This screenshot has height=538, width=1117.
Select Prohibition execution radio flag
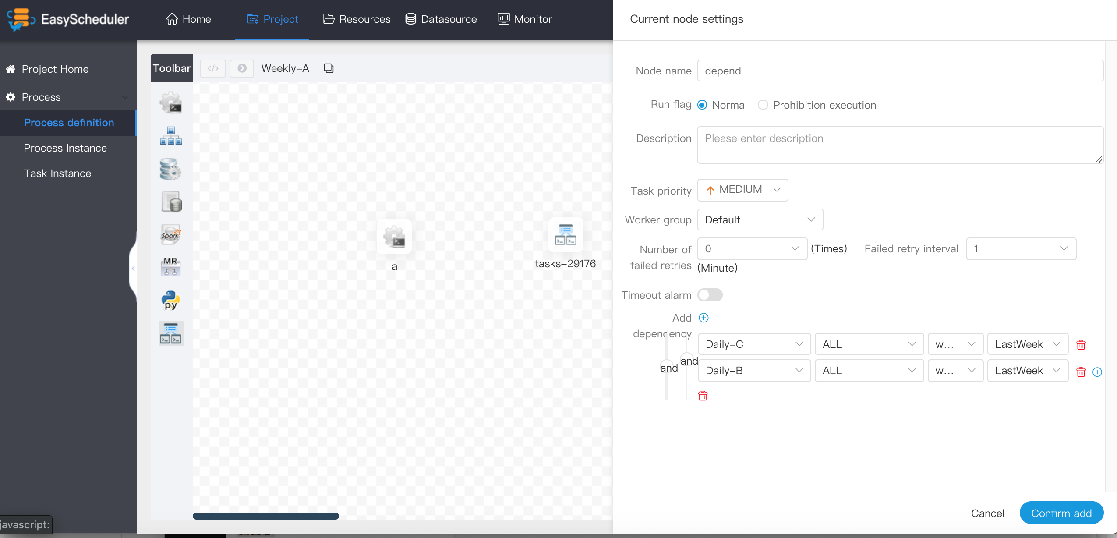tap(763, 105)
